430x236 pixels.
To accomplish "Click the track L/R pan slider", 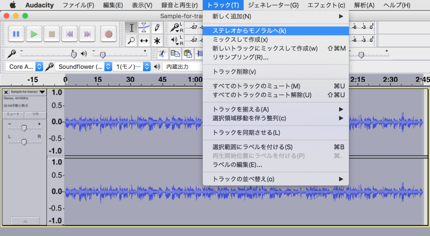I will (24, 141).
